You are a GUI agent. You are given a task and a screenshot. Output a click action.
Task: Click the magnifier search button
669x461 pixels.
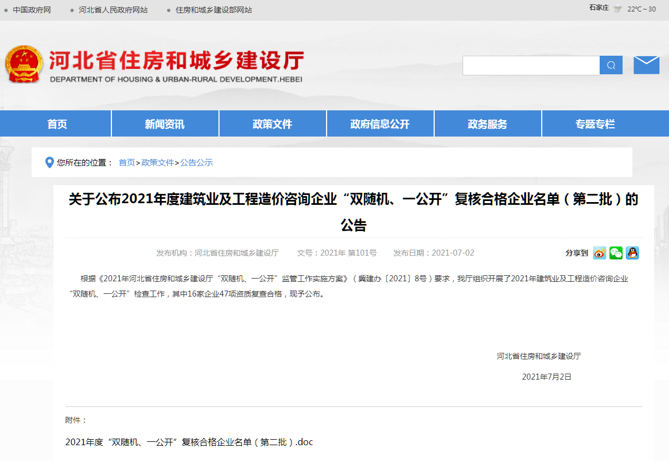611,66
